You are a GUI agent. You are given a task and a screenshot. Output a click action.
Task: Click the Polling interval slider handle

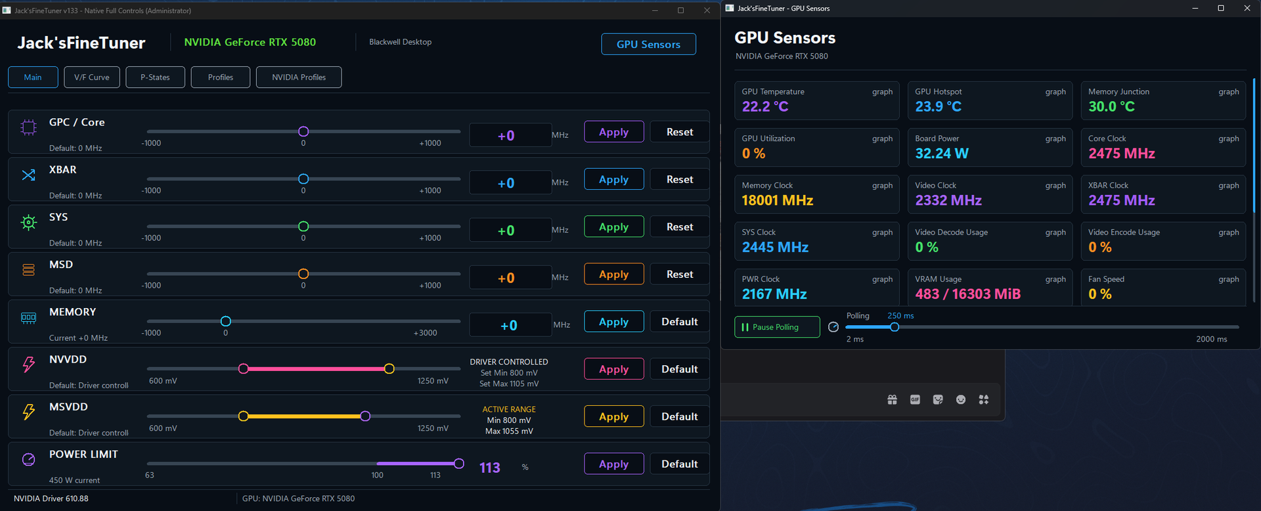tap(895, 327)
